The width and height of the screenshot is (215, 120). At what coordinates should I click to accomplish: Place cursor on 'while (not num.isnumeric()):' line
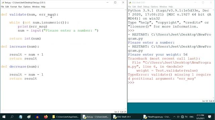(x=39, y=23)
